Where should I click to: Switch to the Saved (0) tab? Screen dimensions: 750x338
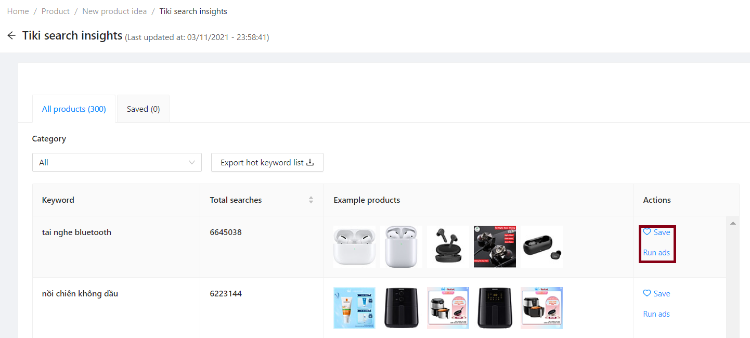click(x=143, y=109)
